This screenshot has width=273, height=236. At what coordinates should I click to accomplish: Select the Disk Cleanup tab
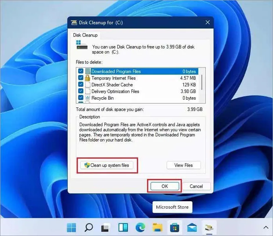[x=85, y=35]
